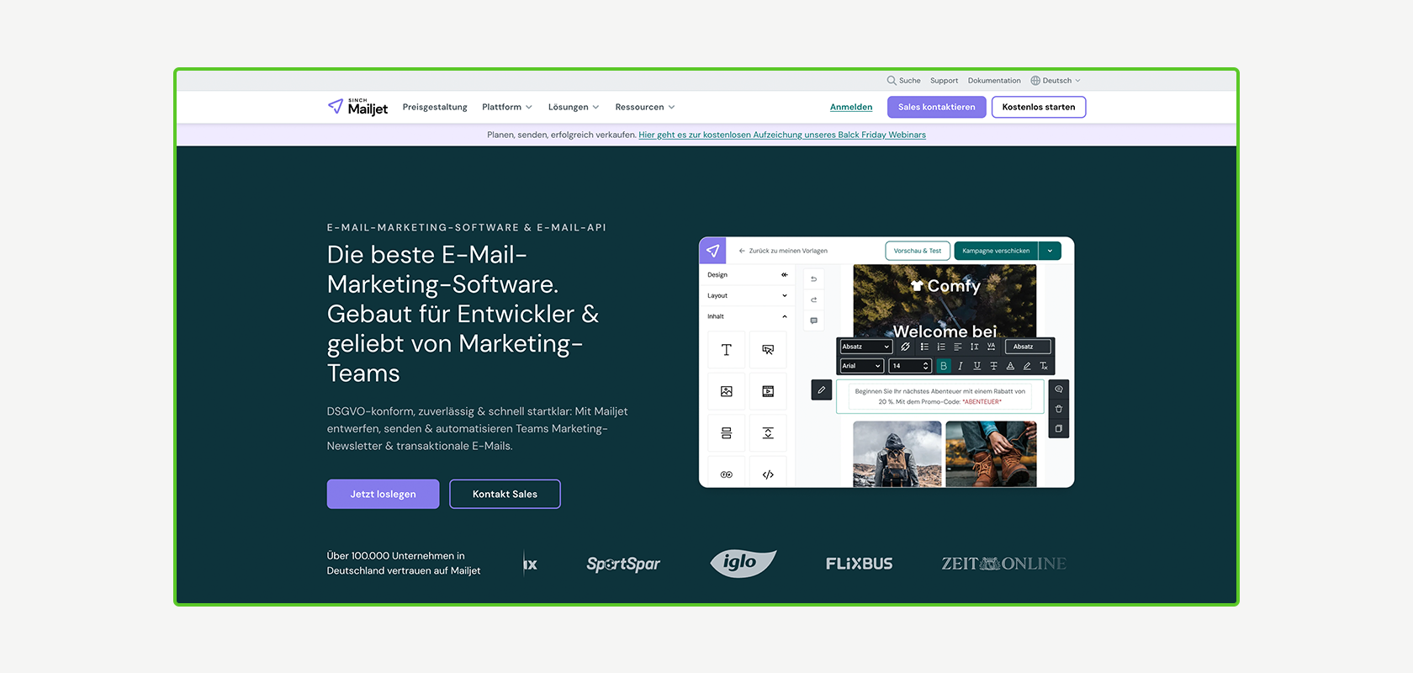This screenshot has height=673, width=1413.
Task: Click the duplicate copy icon beside text block
Action: click(x=1059, y=428)
